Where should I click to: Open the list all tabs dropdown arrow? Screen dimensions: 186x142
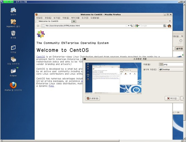tap(170, 21)
